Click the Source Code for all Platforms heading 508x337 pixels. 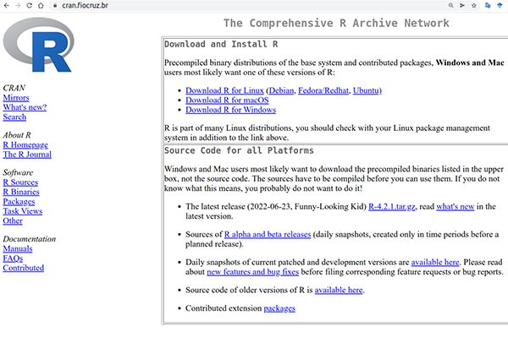(x=239, y=150)
